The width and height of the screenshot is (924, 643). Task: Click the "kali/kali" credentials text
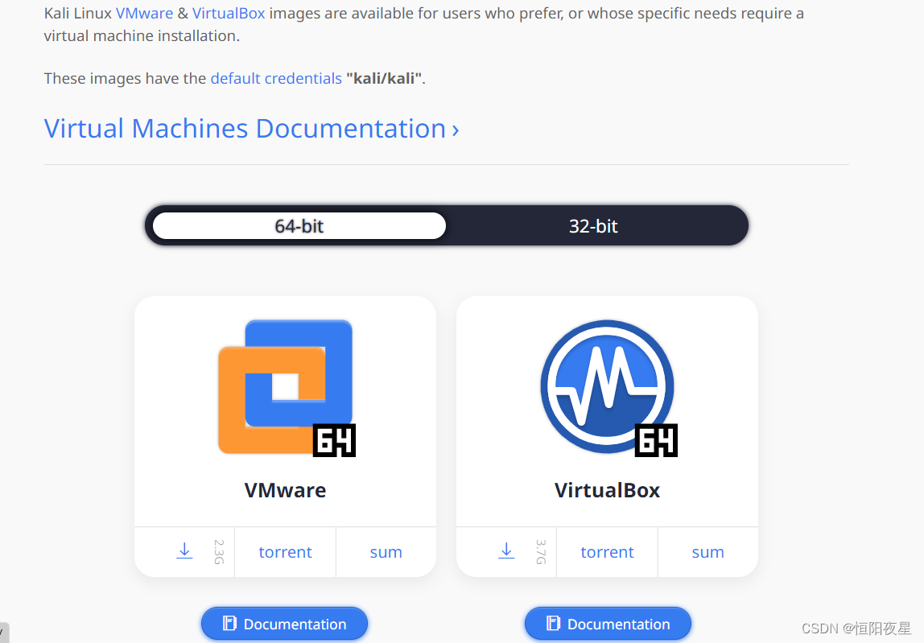point(384,78)
